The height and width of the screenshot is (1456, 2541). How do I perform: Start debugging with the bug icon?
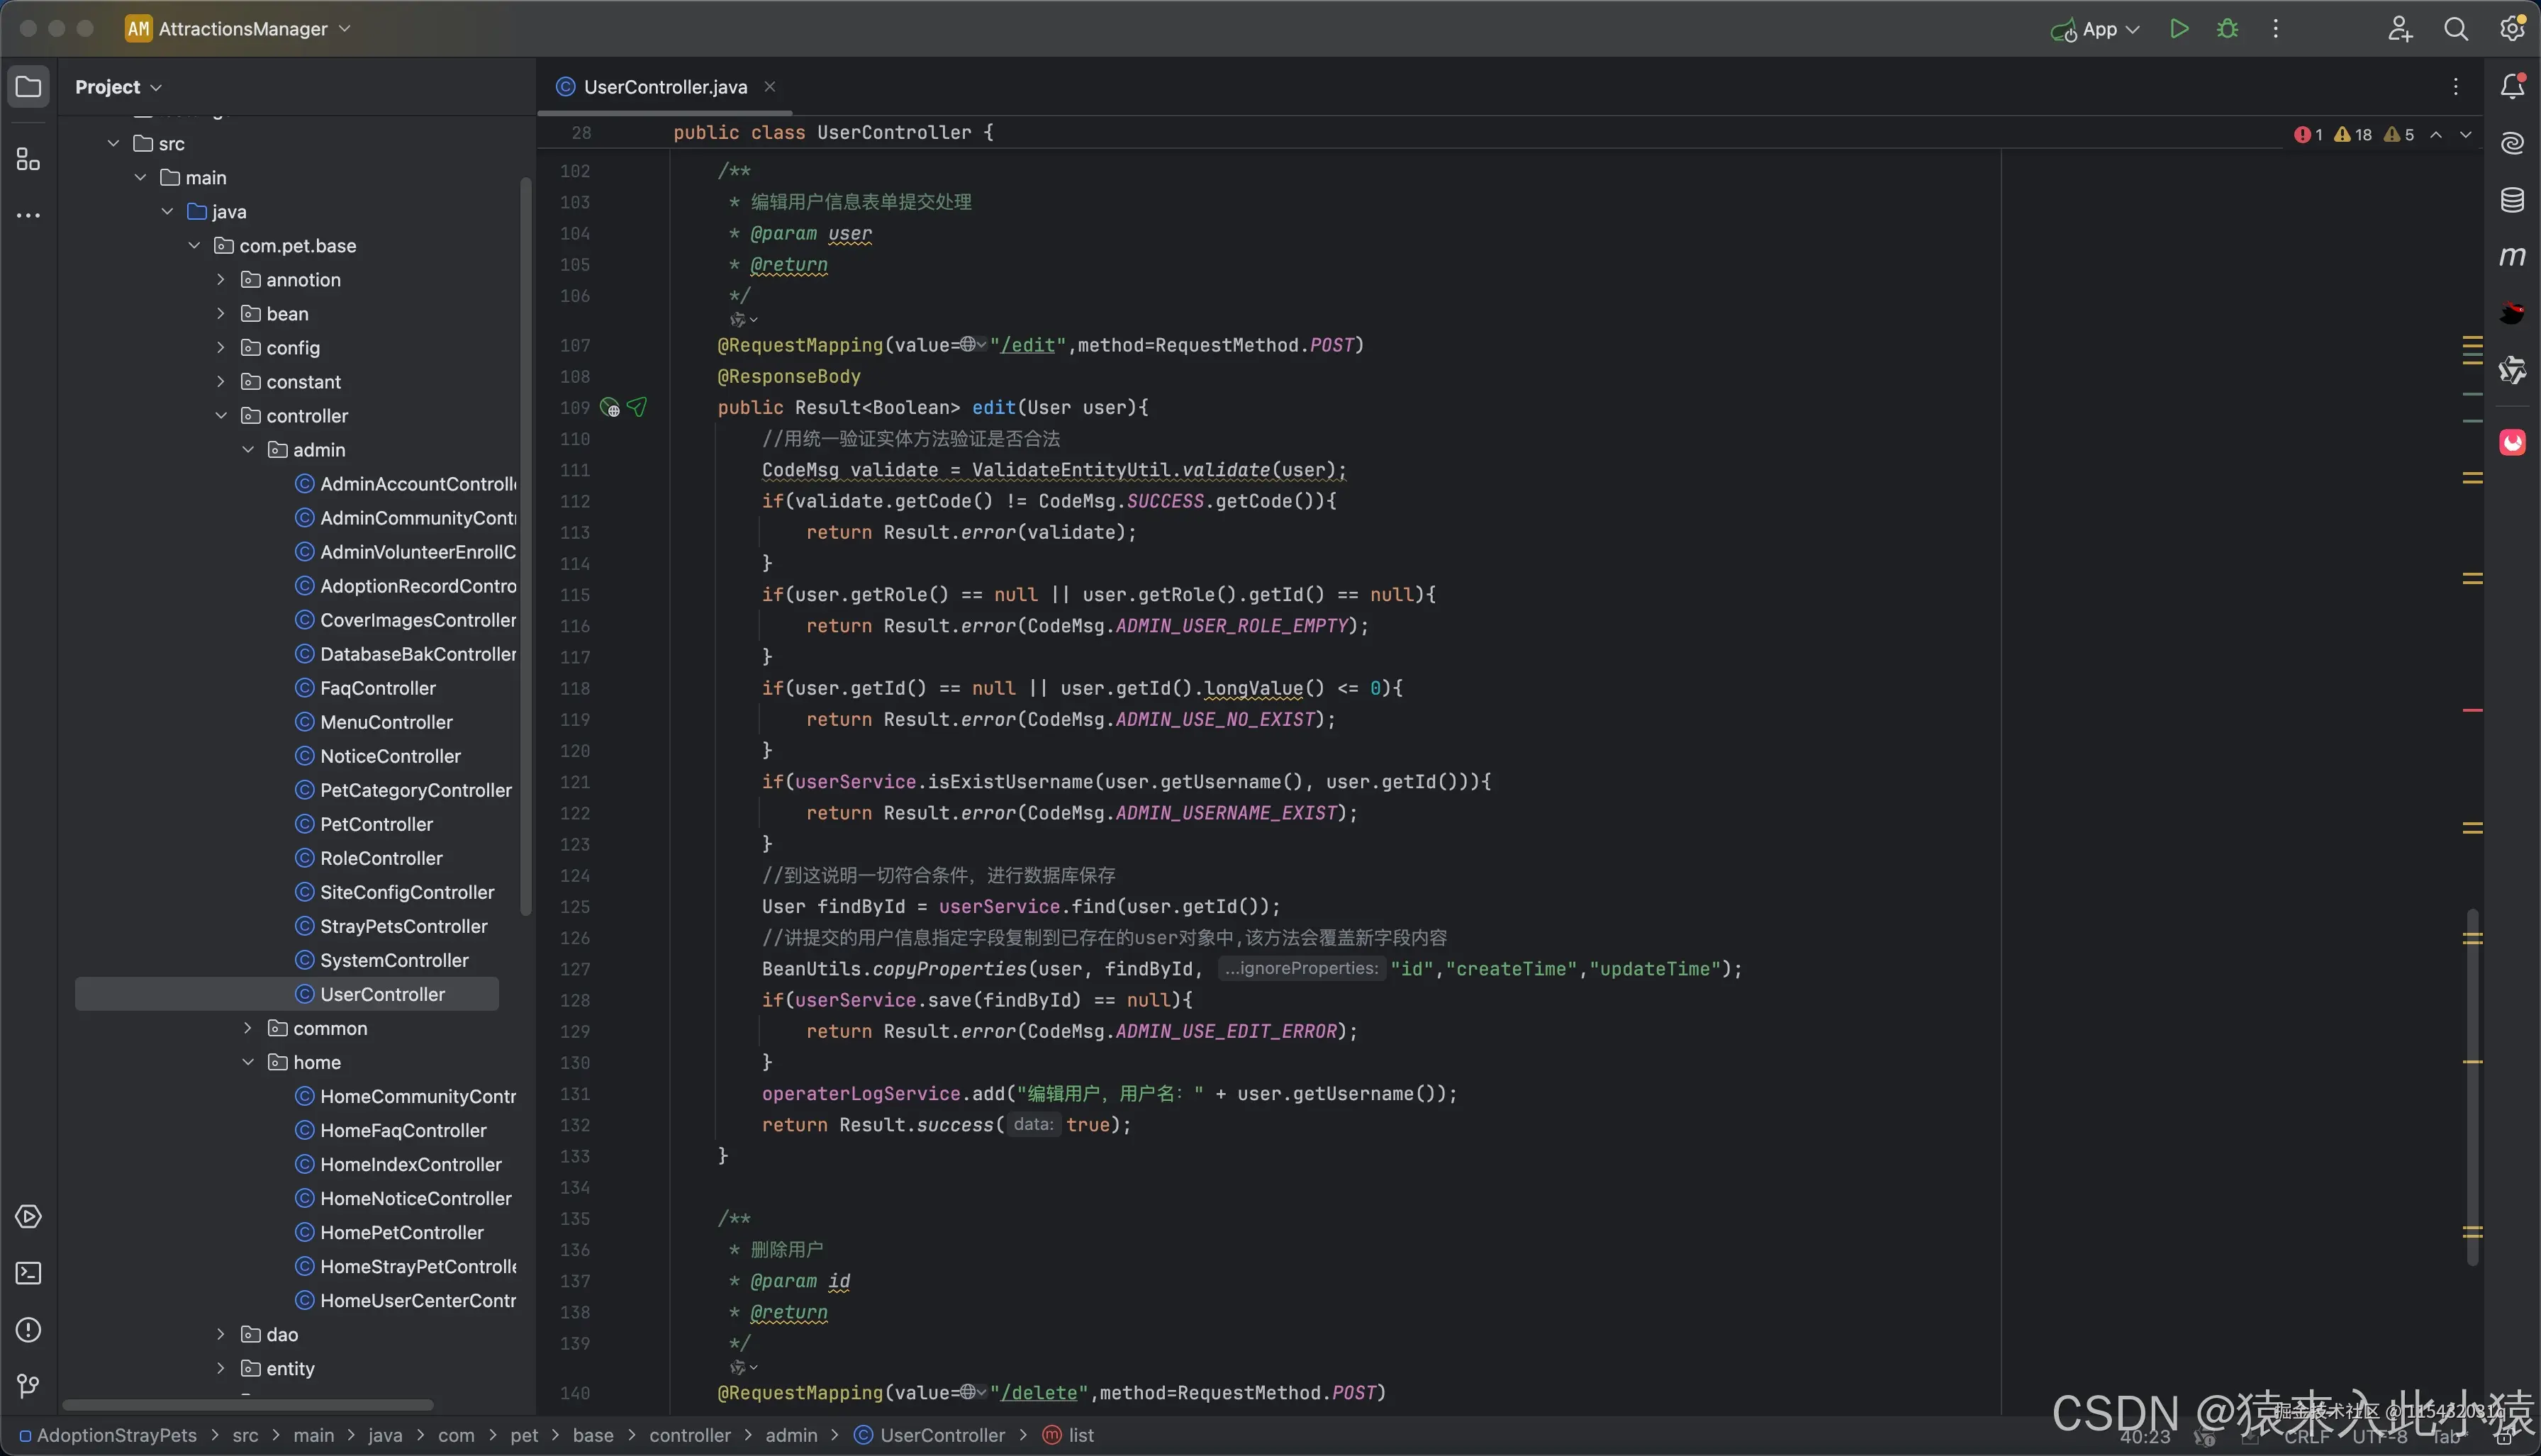[x=2227, y=29]
